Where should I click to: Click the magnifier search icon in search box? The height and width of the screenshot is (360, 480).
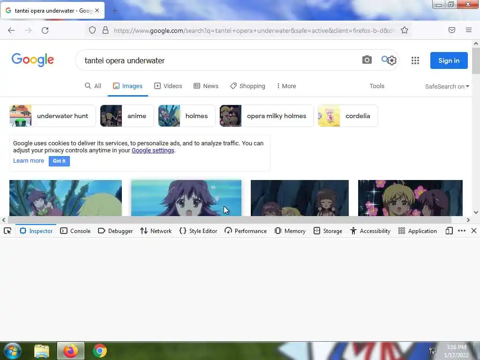click(384, 59)
